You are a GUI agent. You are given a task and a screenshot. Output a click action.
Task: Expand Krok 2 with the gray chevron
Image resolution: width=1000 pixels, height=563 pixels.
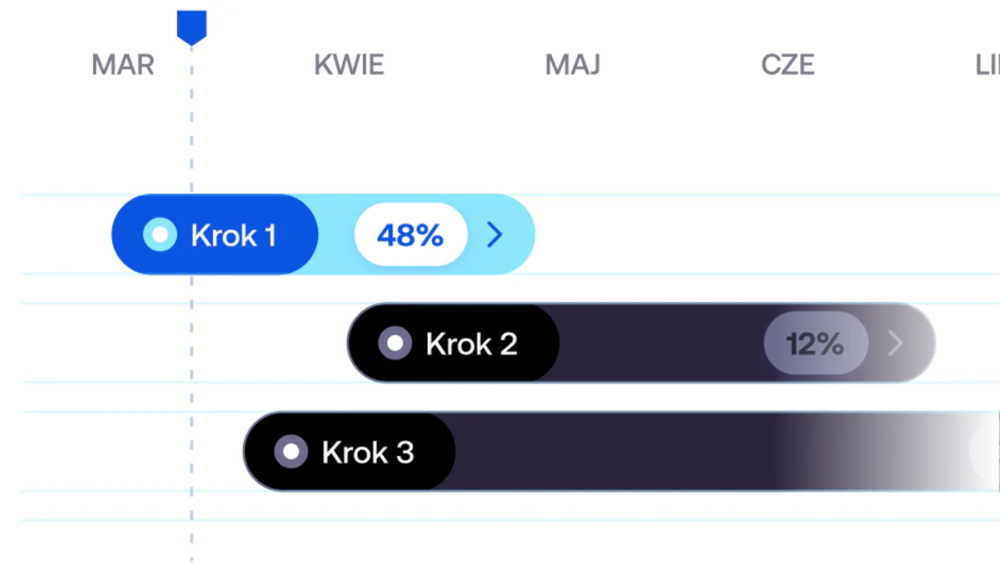tap(896, 344)
